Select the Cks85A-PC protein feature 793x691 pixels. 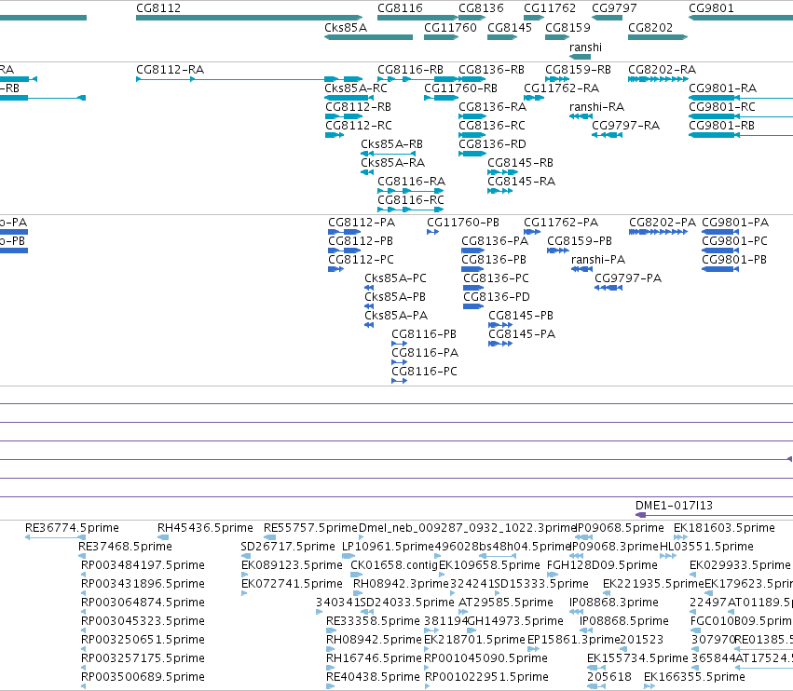(369, 288)
